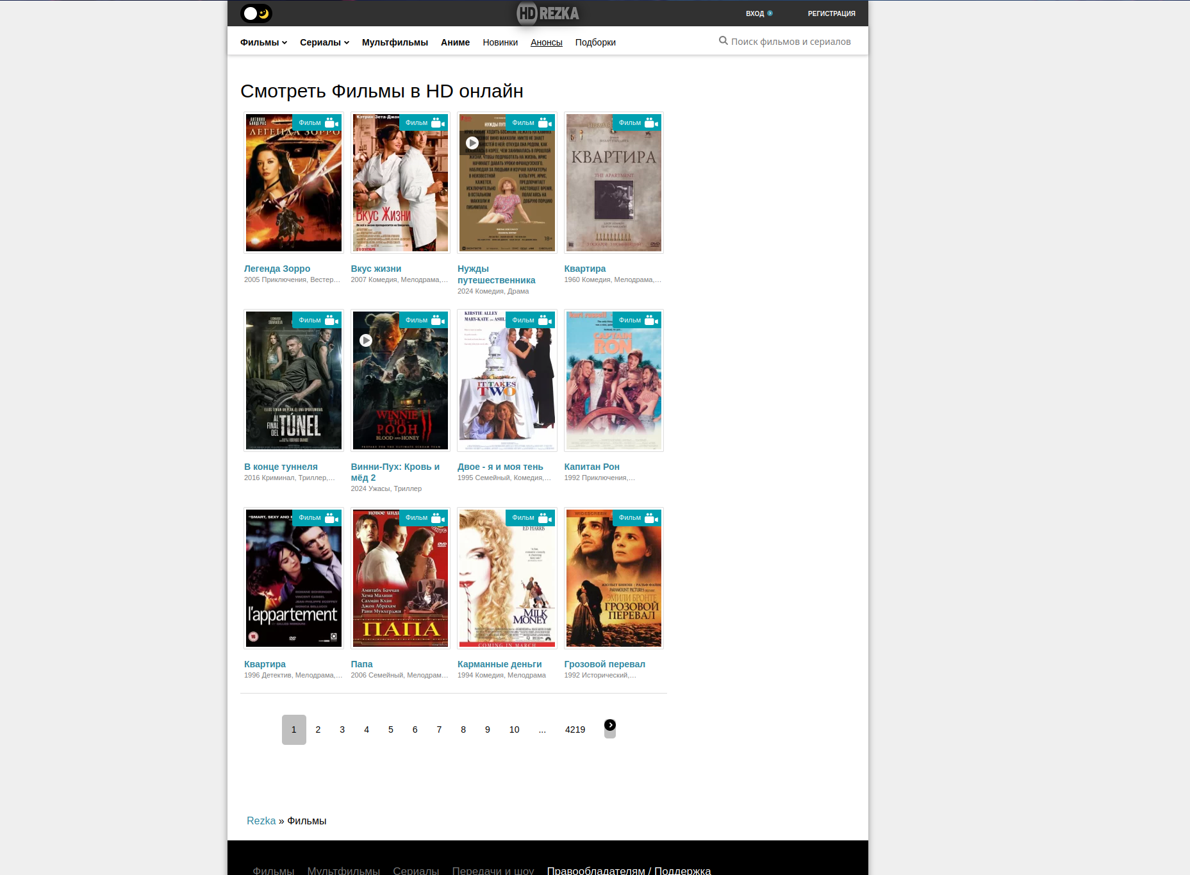Open the l'appartement poster
The height and width of the screenshot is (875, 1190).
[x=293, y=578]
